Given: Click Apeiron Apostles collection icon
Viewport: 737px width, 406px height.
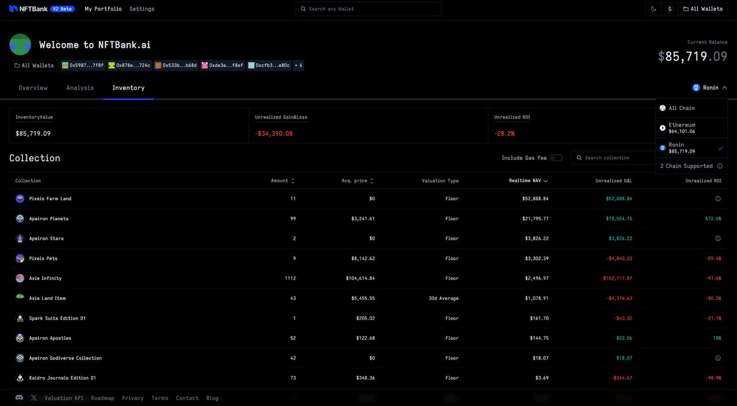Looking at the screenshot, I should point(20,338).
